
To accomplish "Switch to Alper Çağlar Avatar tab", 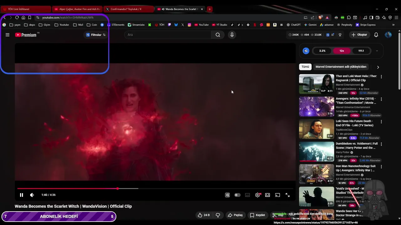I will click(77, 9).
